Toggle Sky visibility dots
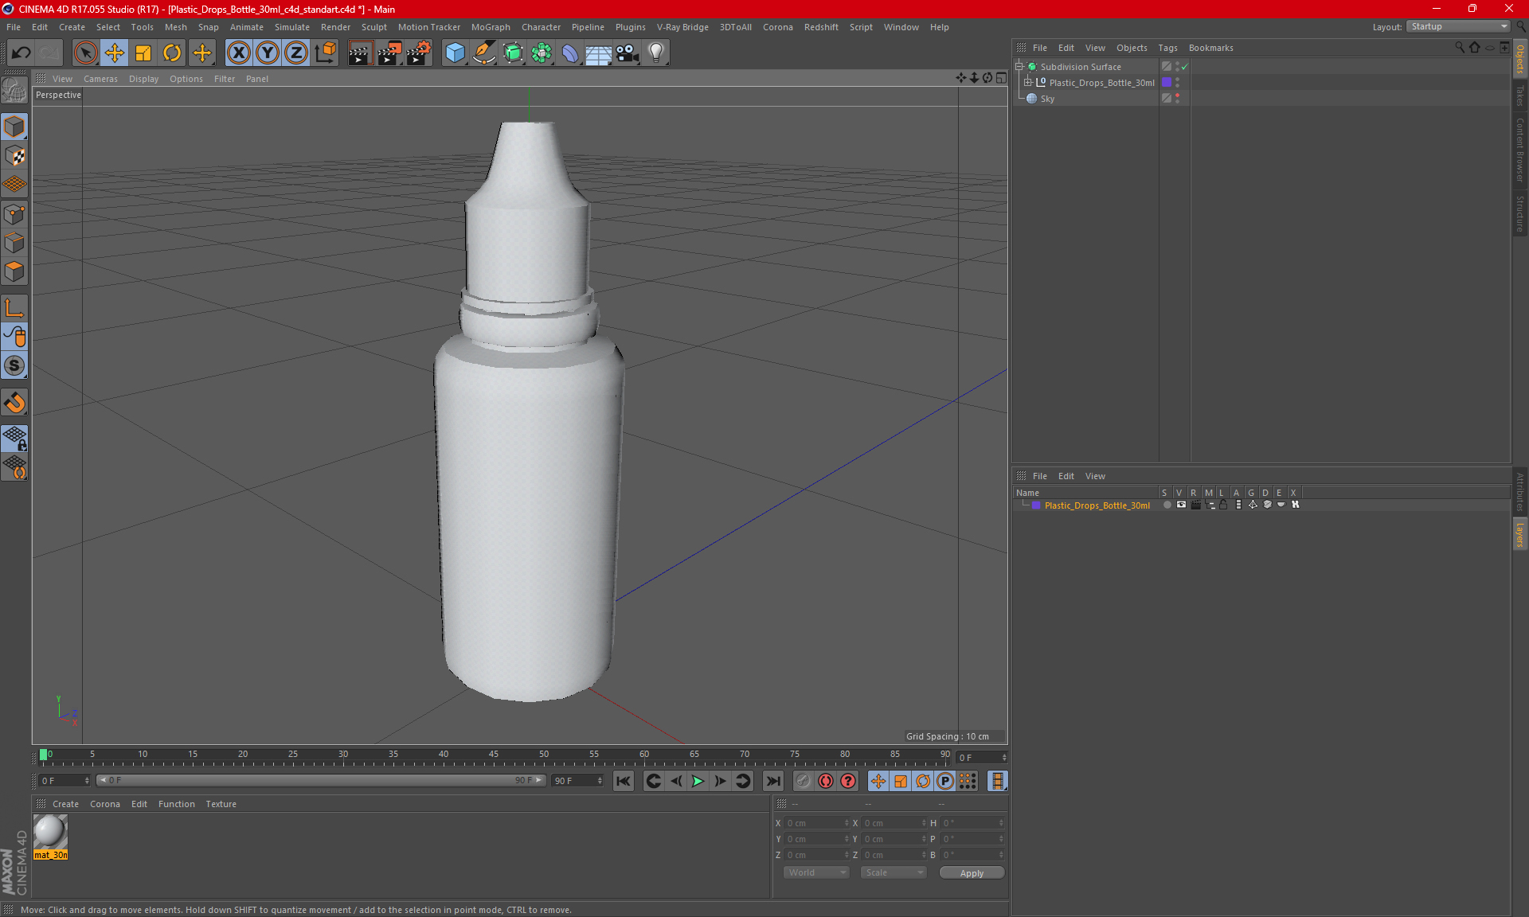This screenshot has width=1529, height=917. pyautogui.click(x=1177, y=99)
